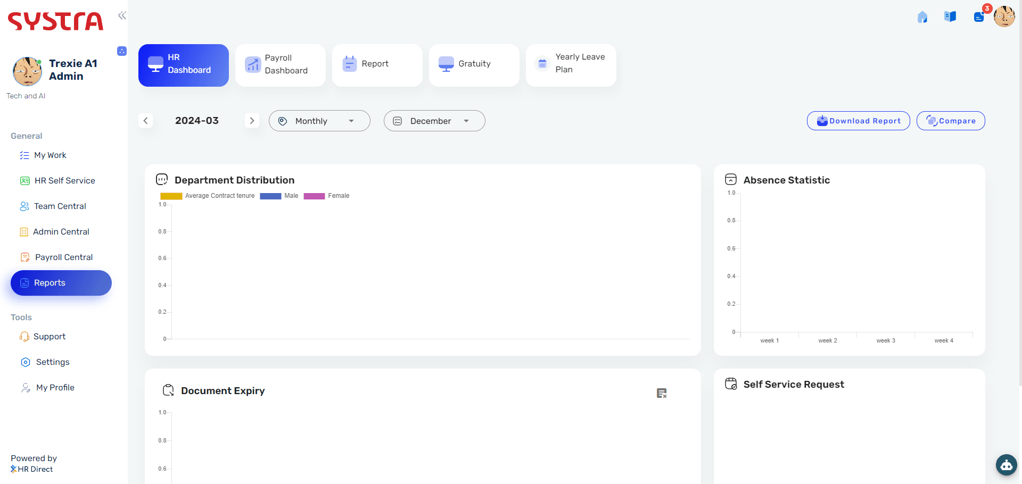Open the Gratuity tab
The image size is (1022, 484).
coord(474,65)
